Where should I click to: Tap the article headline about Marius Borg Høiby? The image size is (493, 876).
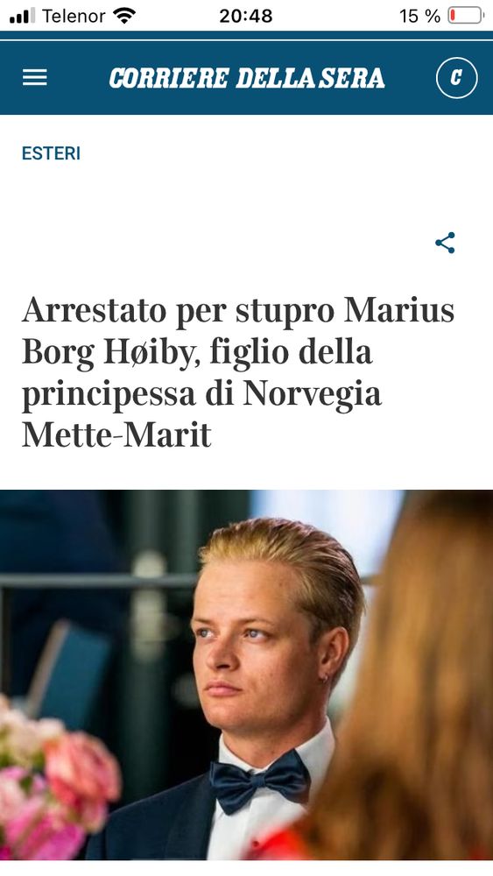coord(238,372)
